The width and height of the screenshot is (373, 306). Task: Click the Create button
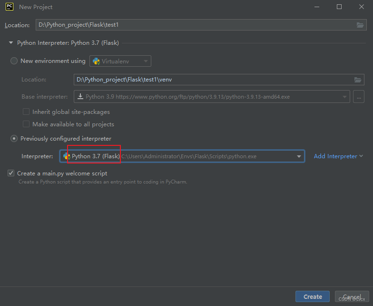tap(313, 296)
